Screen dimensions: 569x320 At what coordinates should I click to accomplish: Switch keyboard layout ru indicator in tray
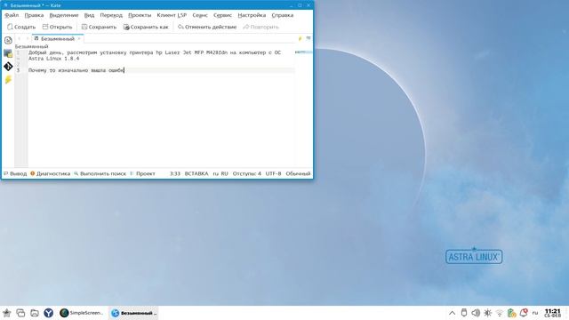(x=535, y=313)
